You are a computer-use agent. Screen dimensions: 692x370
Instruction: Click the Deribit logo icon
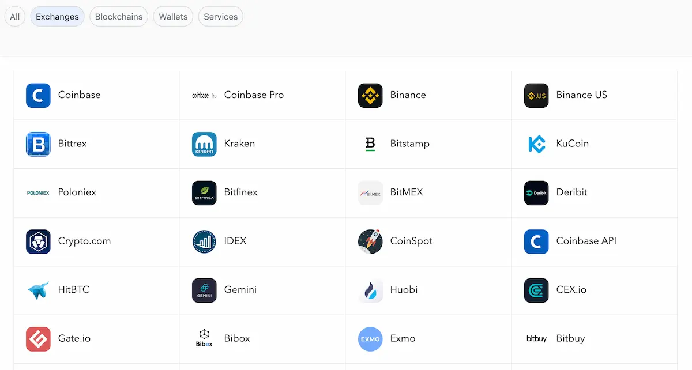tap(536, 193)
